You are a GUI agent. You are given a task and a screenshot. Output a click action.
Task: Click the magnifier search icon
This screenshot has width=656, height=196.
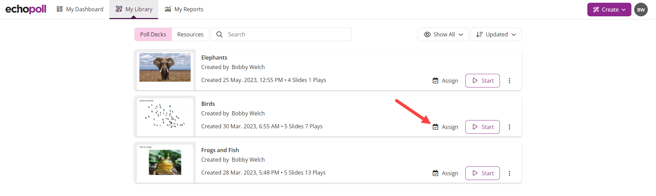coord(219,34)
